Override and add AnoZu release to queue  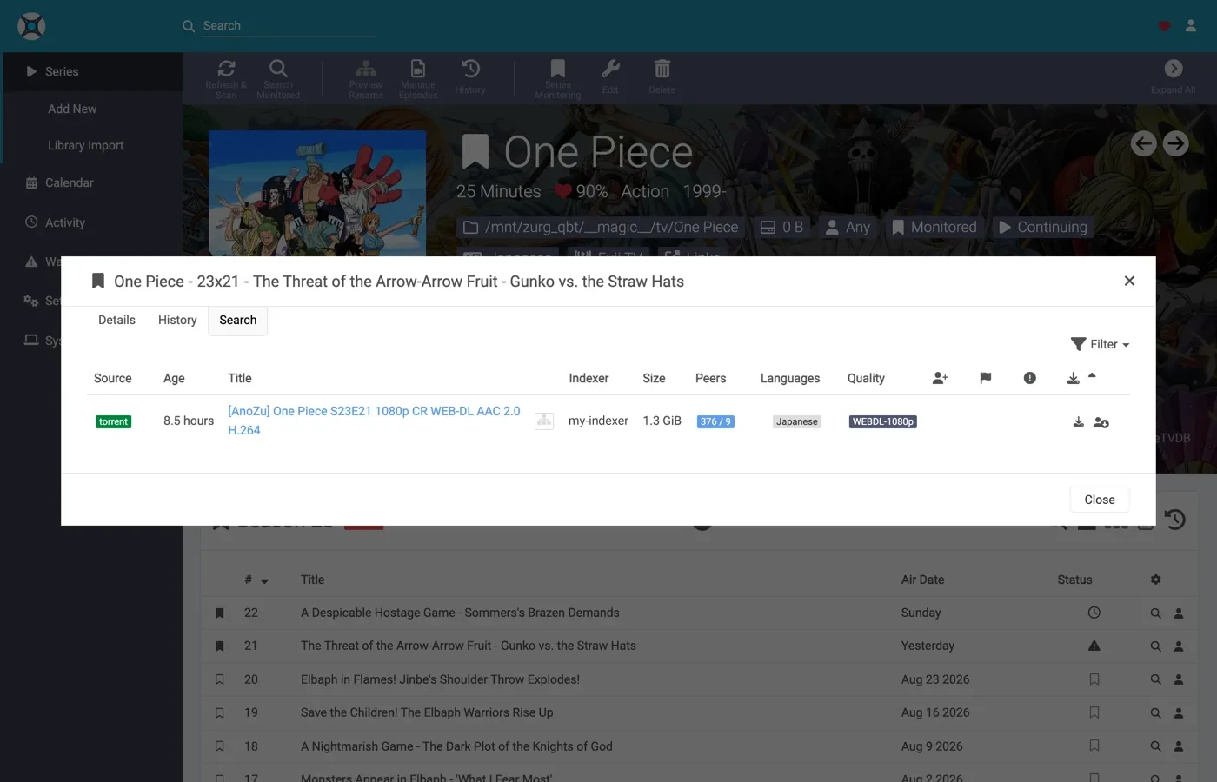[x=1101, y=422]
